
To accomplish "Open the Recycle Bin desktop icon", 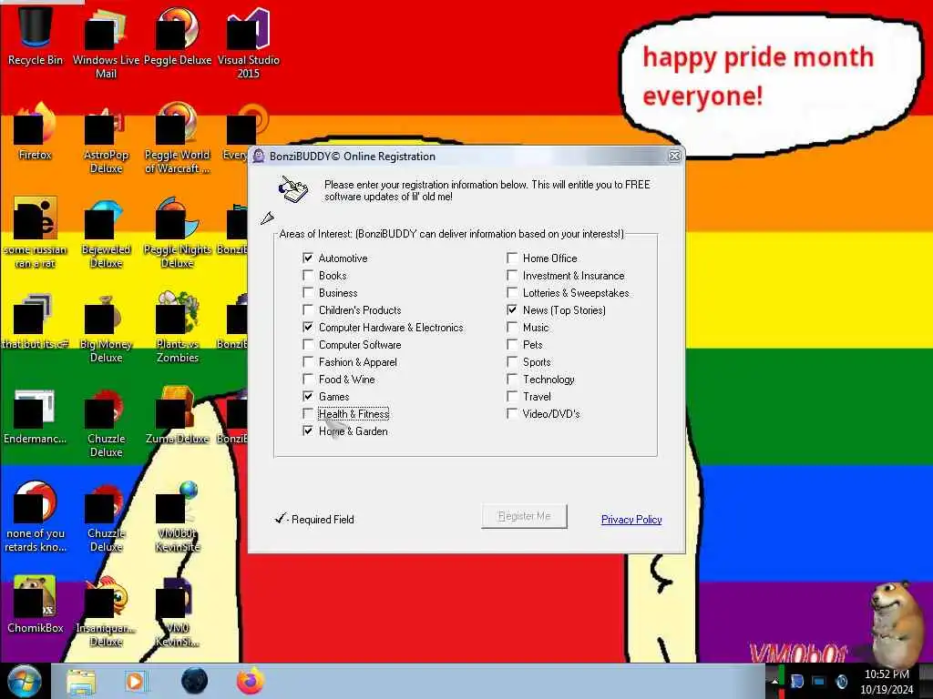I will [36, 35].
